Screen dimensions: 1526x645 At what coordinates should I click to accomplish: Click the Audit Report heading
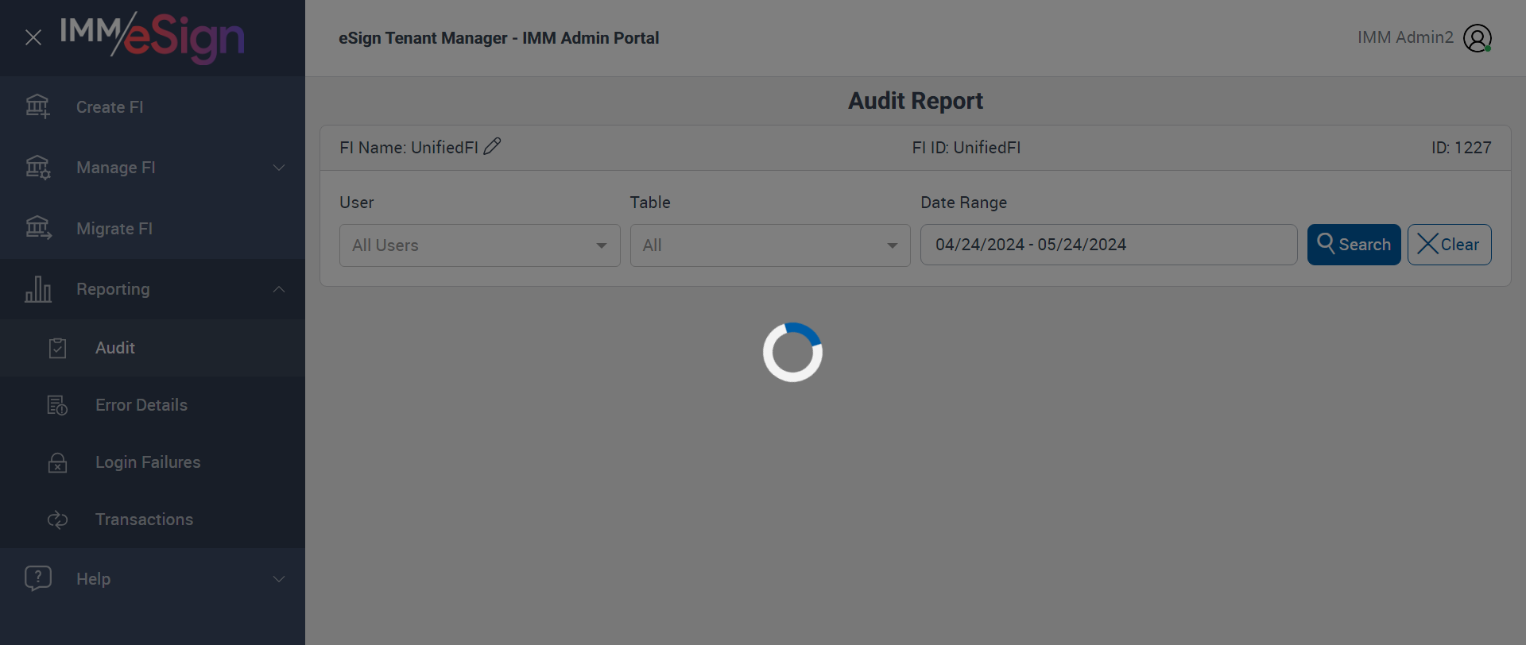click(x=916, y=101)
